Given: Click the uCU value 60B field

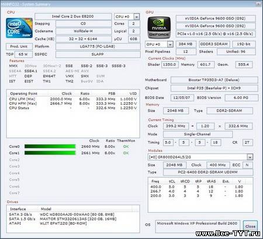Looking at the screenshot, I should pos(134,39).
